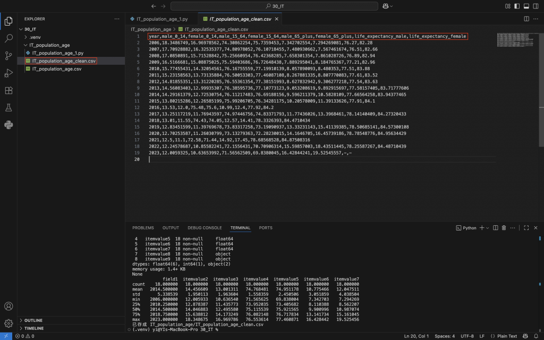The width and height of the screenshot is (544, 340).
Task: Toggle the primary side bar
Action: (517, 6)
